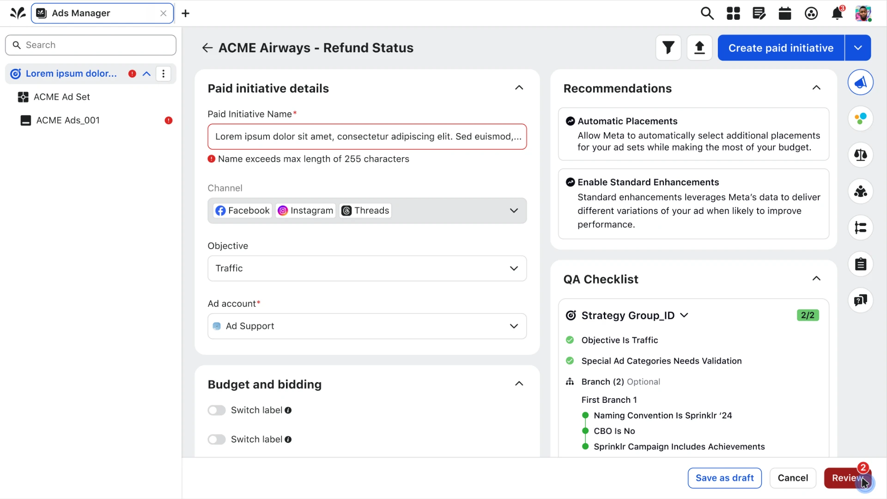The width and height of the screenshot is (887, 499).
Task: Close the Ads Manager tab
Action: [x=163, y=13]
